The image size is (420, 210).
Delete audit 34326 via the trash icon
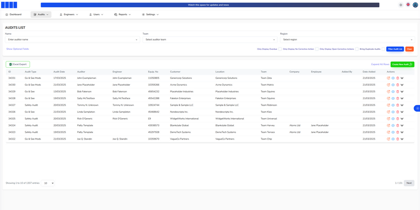[x=397, y=112]
